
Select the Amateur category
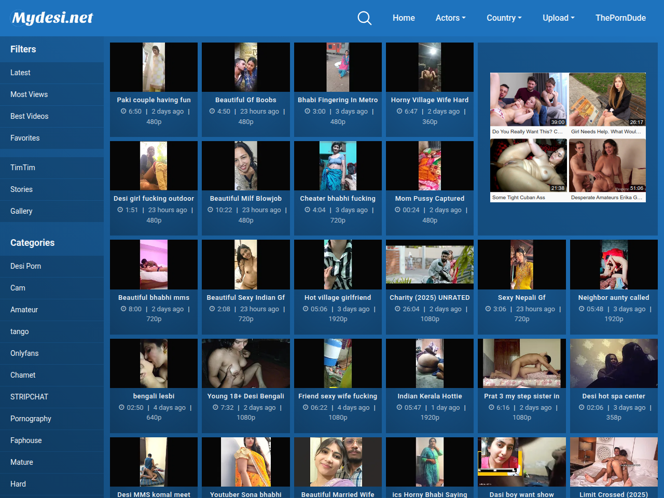coord(24,310)
